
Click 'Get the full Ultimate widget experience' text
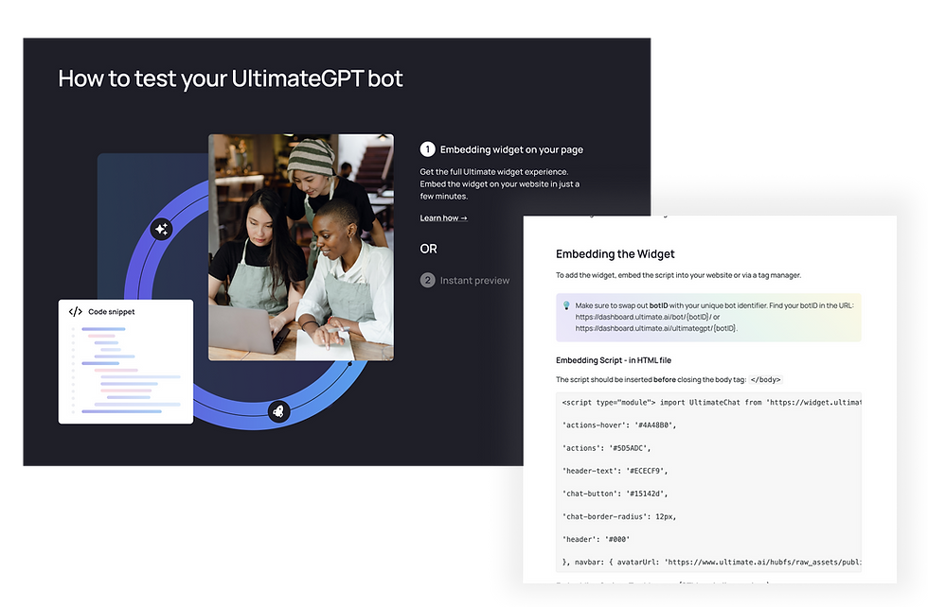click(494, 171)
